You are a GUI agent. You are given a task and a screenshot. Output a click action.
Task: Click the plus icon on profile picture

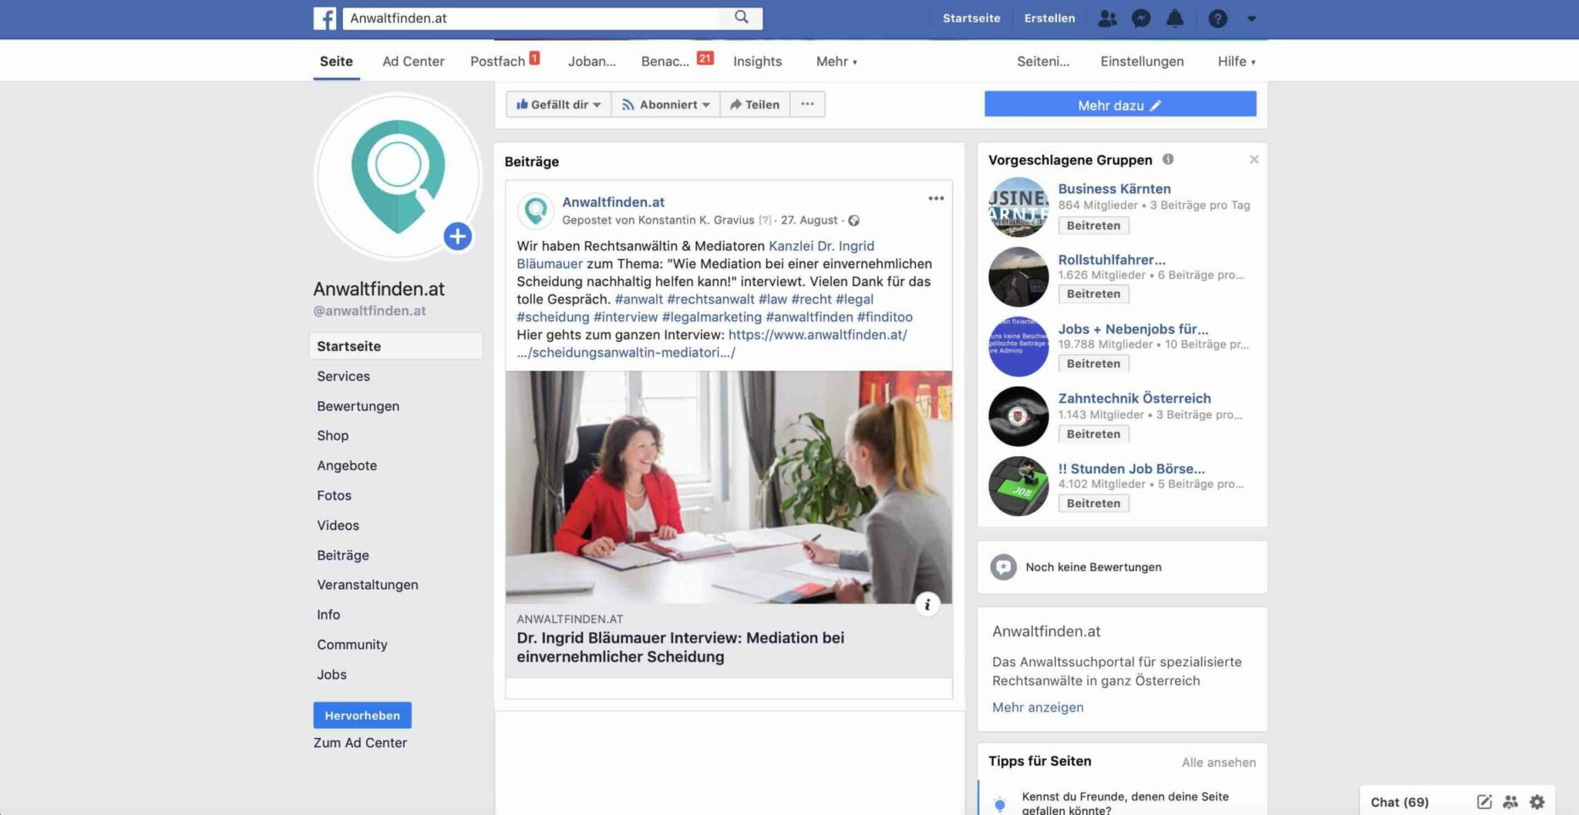pos(457,236)
